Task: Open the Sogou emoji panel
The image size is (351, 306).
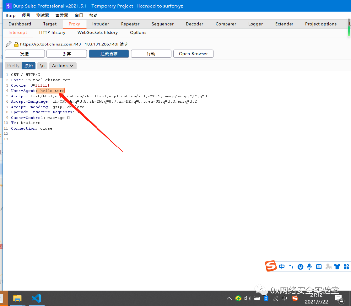Action: (300, 267)
